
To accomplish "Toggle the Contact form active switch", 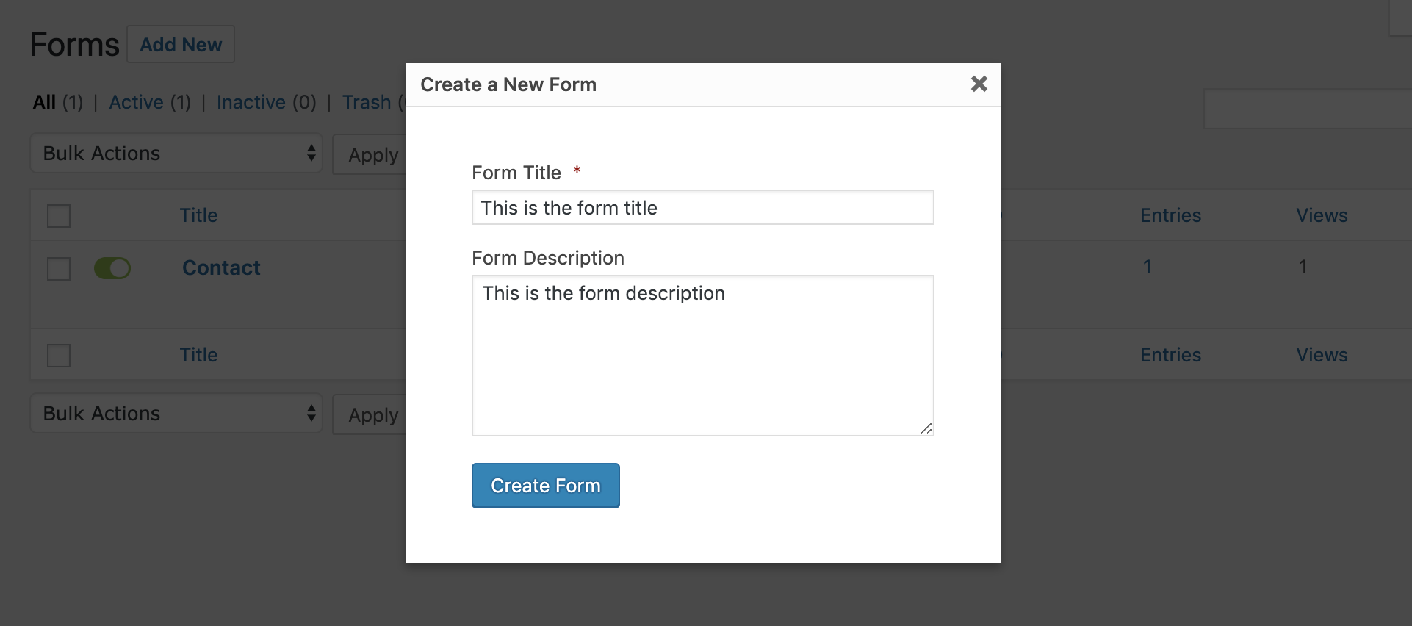I will pos(112,268).
